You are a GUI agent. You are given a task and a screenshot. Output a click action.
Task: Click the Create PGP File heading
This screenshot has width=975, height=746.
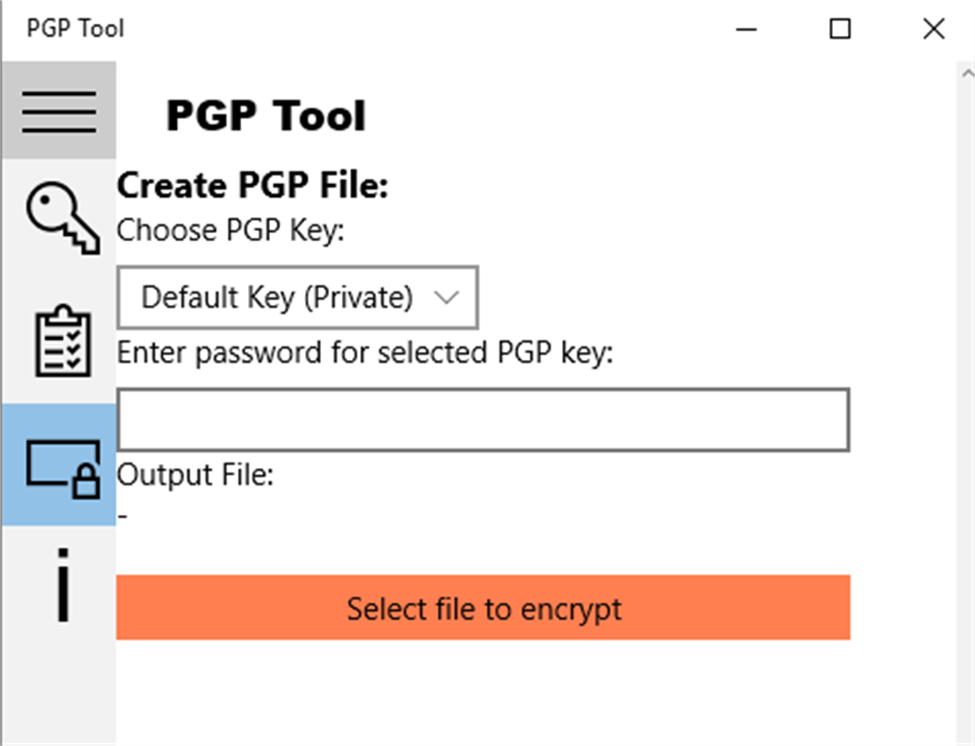click(253, 186)
